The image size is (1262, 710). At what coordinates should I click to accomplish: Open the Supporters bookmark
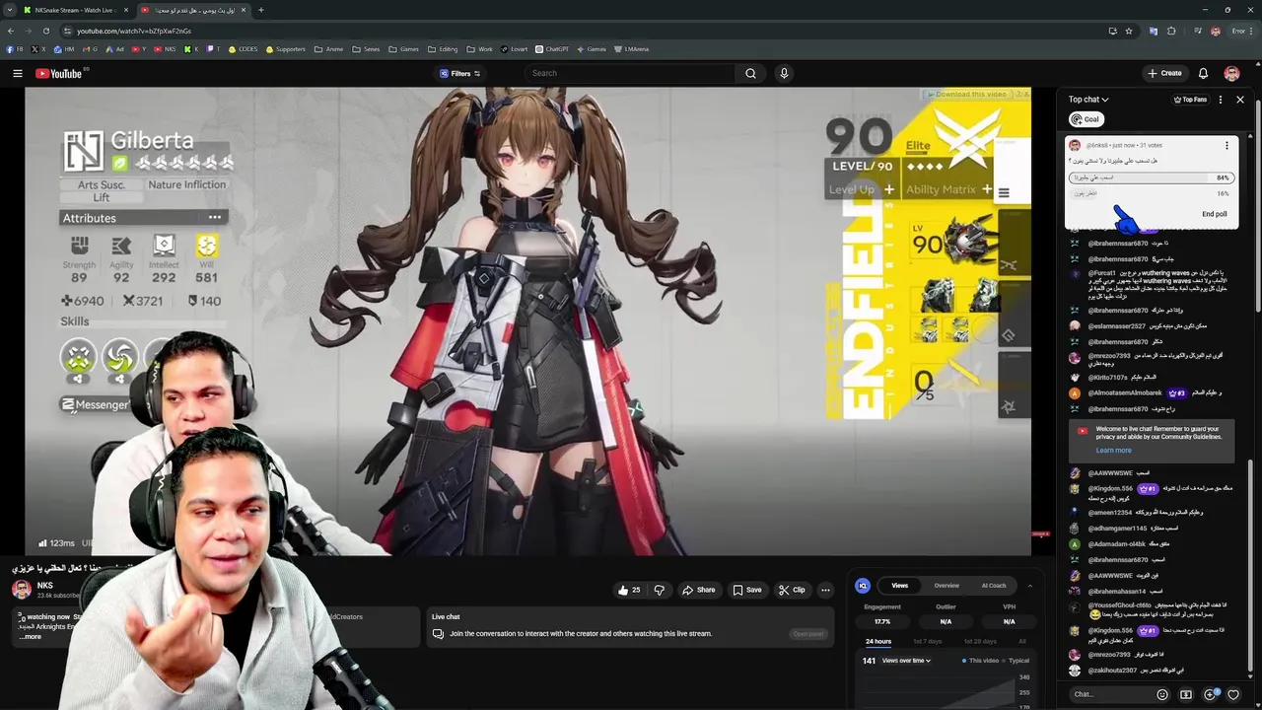click(x=286, y=48)
